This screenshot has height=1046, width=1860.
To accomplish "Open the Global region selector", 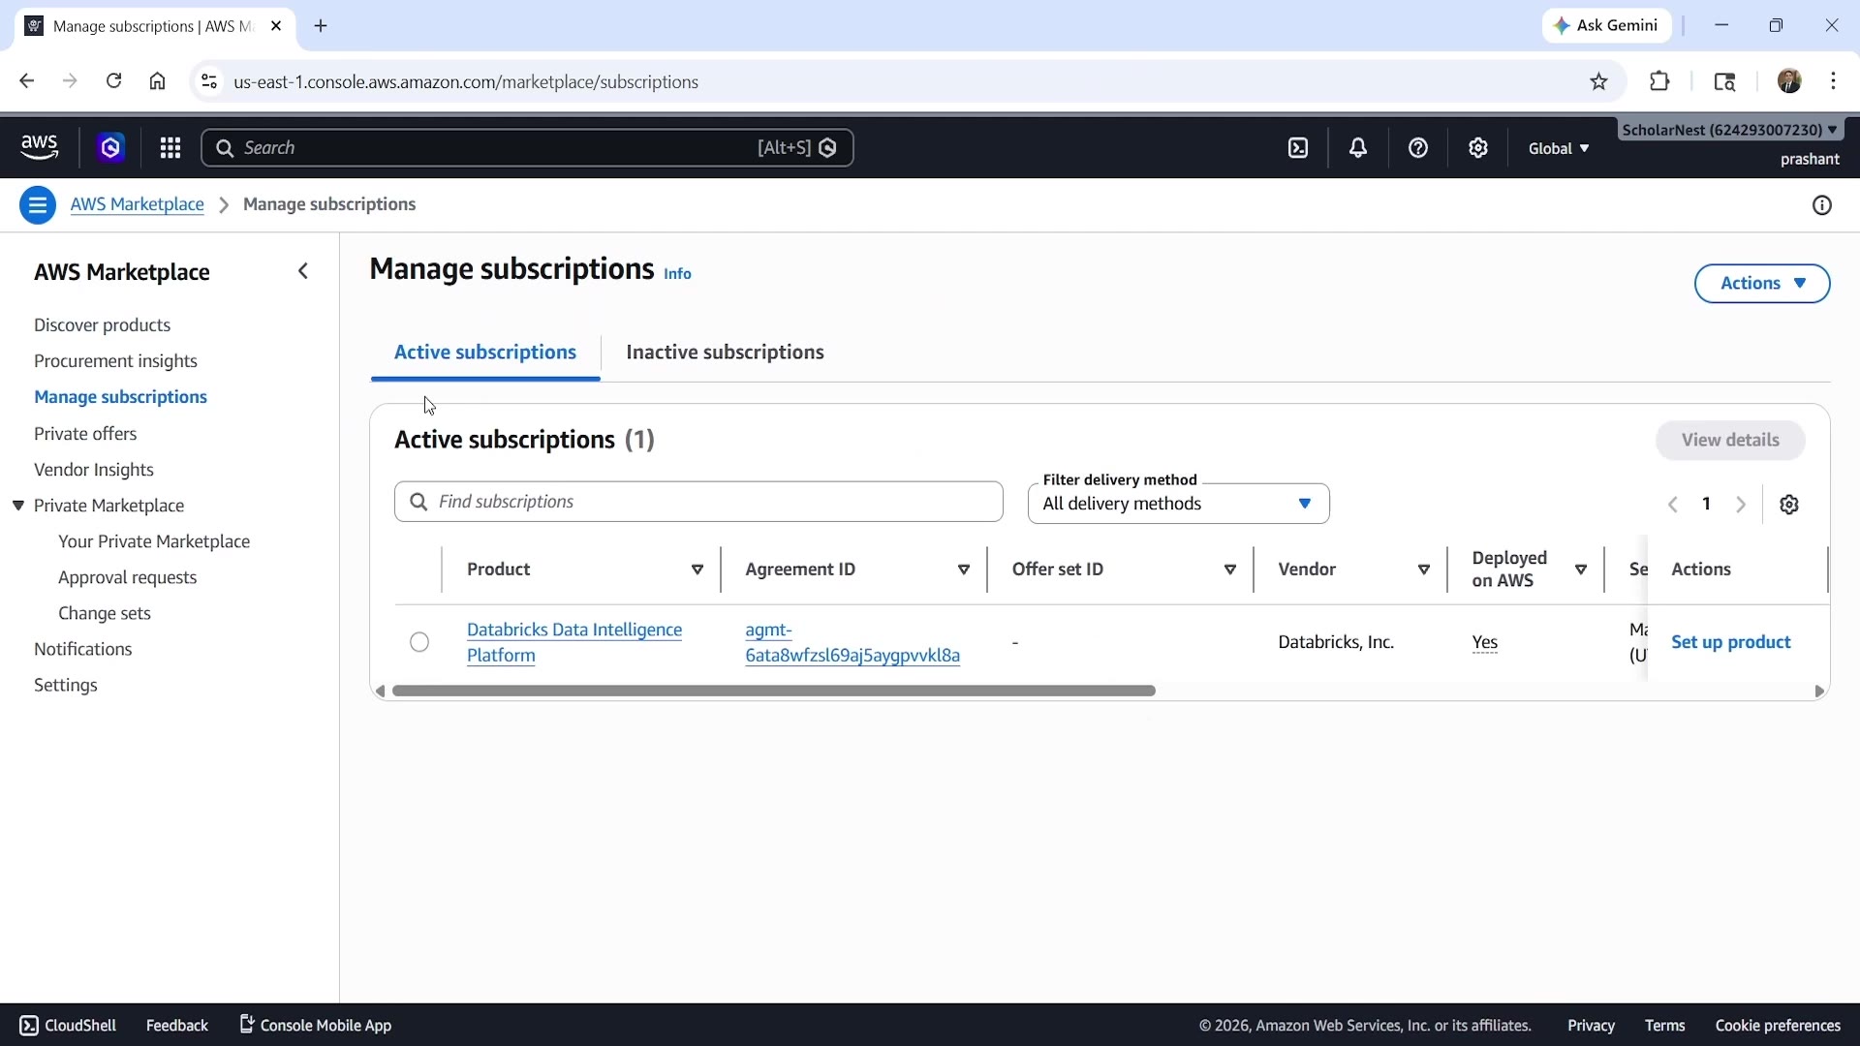I will point(1559,148).
